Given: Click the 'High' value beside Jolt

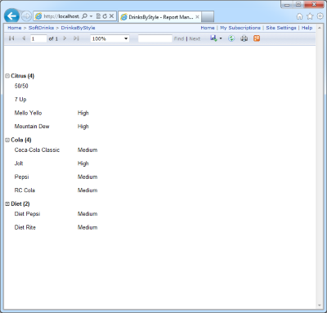Looking at the screenshot, I should pos(83,163).
